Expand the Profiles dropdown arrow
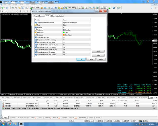The width and height of the screenshot is (158, 126). tap(9, 8)
